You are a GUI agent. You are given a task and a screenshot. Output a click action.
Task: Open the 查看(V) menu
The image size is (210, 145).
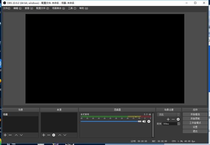pyautogui.click(x=29, y=8)
